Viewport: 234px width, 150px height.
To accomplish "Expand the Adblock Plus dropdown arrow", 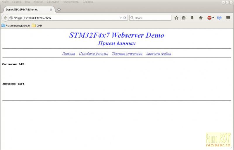I will [213, 18].
